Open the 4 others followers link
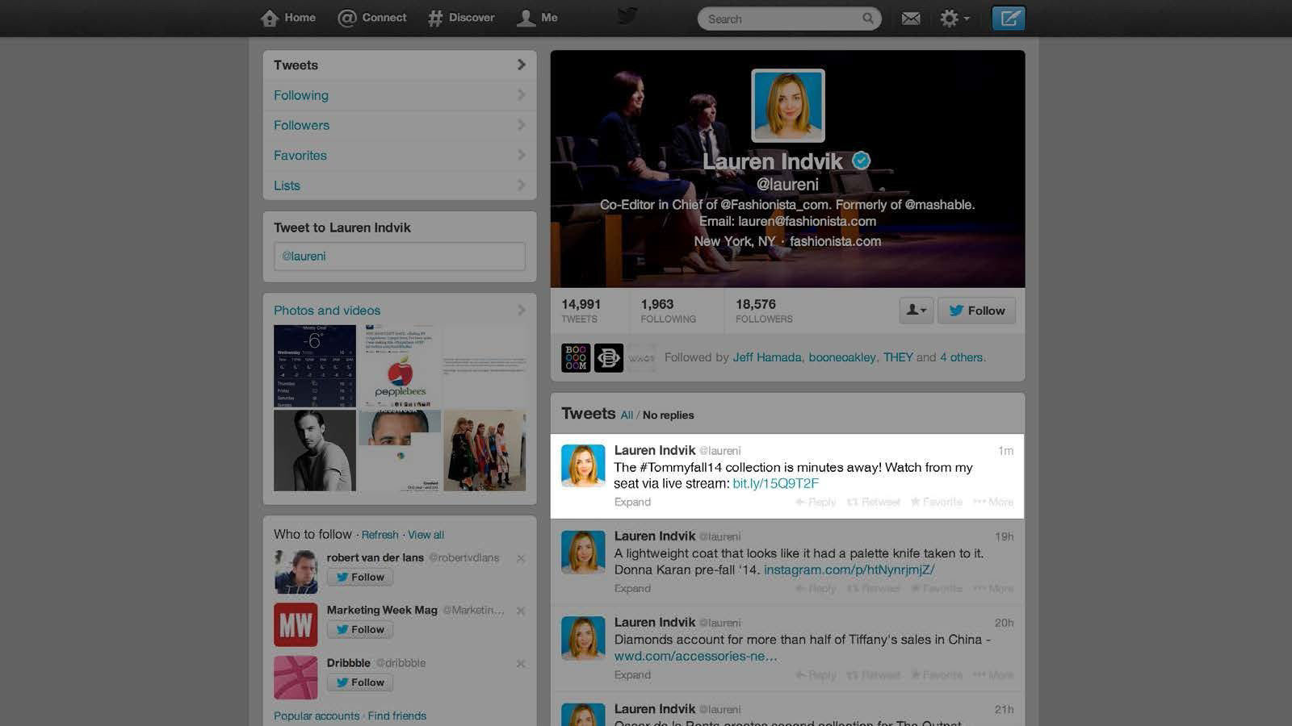Screen dimensions: 1292x726 [961, 357]
